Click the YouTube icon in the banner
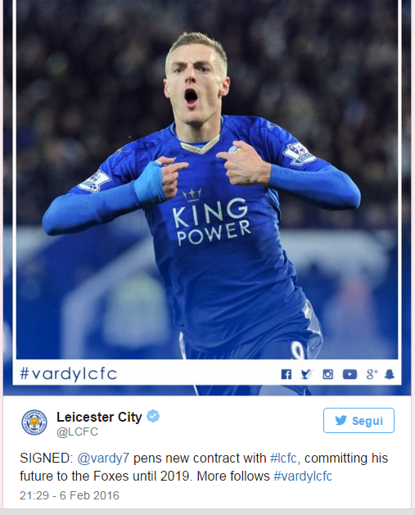415x515 pixels. pos(350,374)
